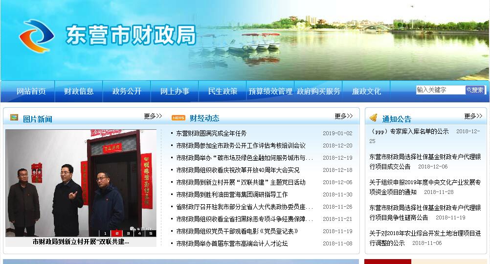Switch to slide 1 in news carousel

coord(105,233)
